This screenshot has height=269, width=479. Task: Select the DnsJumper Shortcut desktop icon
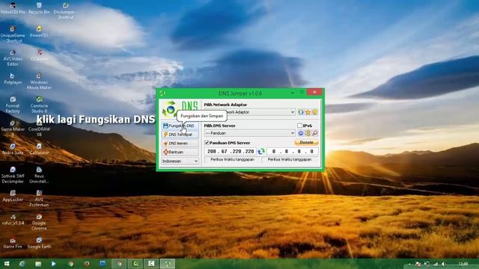(65, 11)
